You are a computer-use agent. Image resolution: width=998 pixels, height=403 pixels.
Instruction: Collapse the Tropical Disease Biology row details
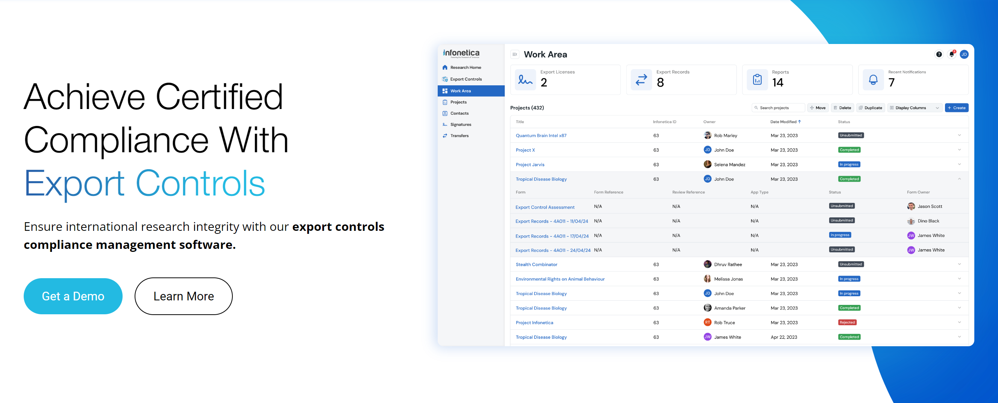click(959, 179)
